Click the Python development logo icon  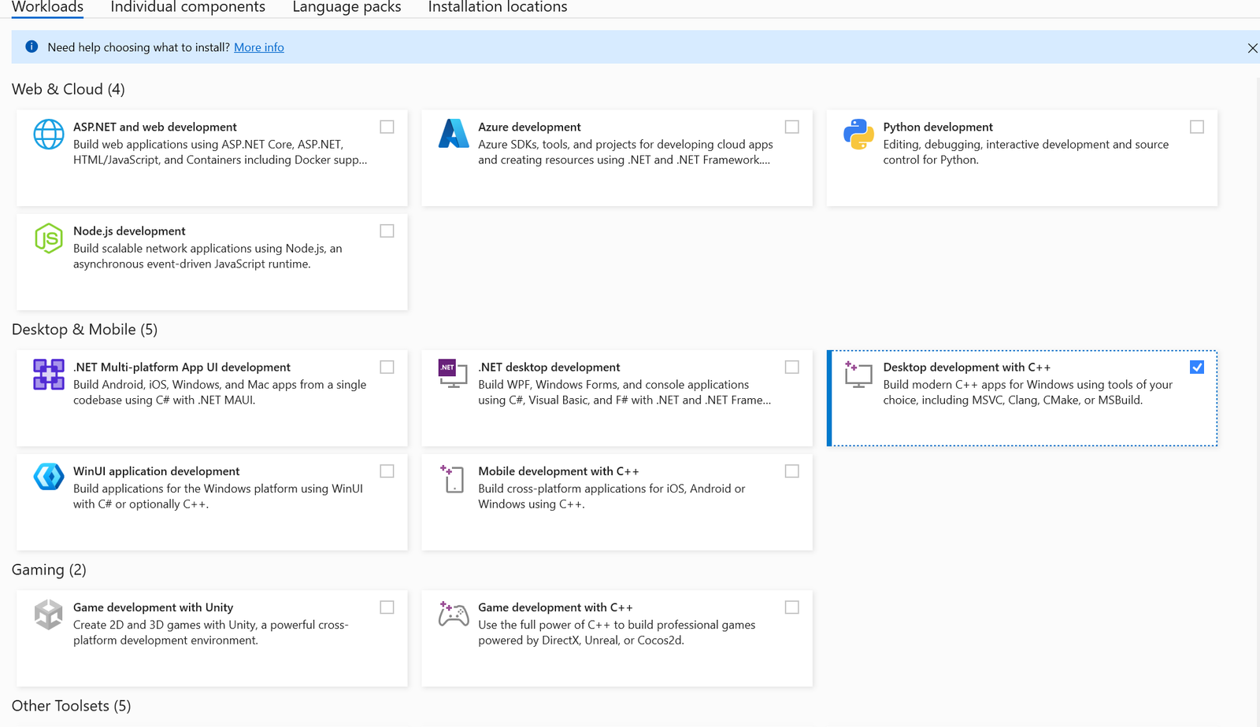click(x=858, y=135)
